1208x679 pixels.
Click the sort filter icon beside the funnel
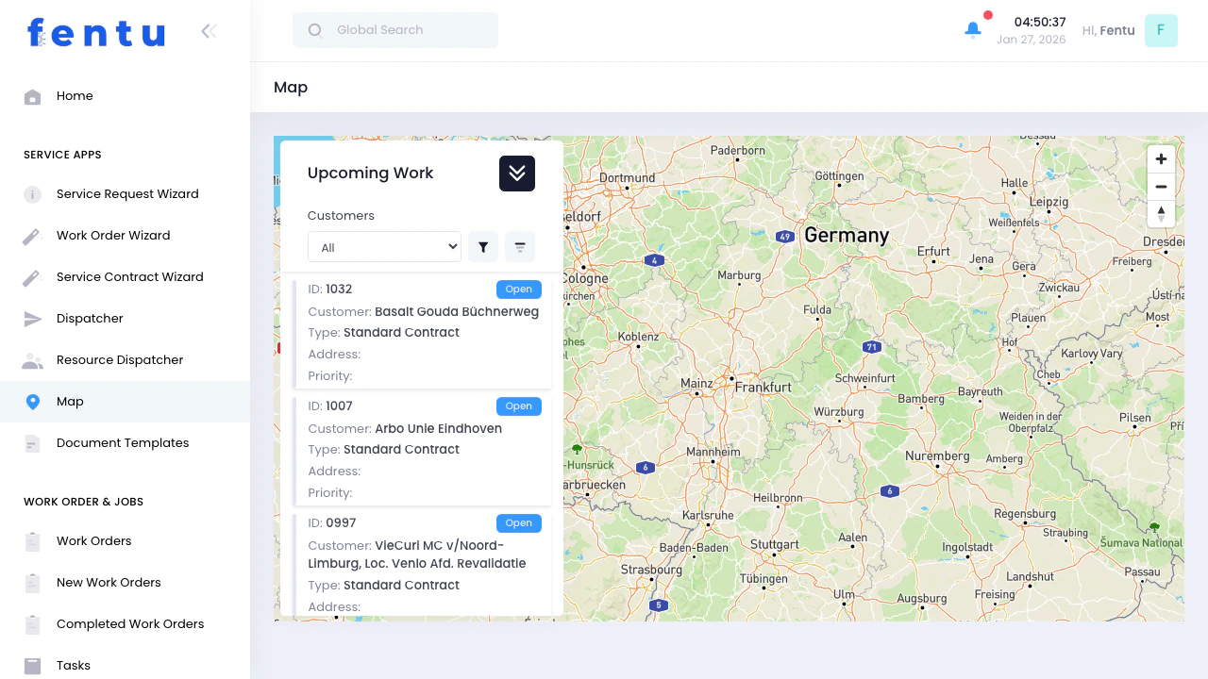coord(519,246)
